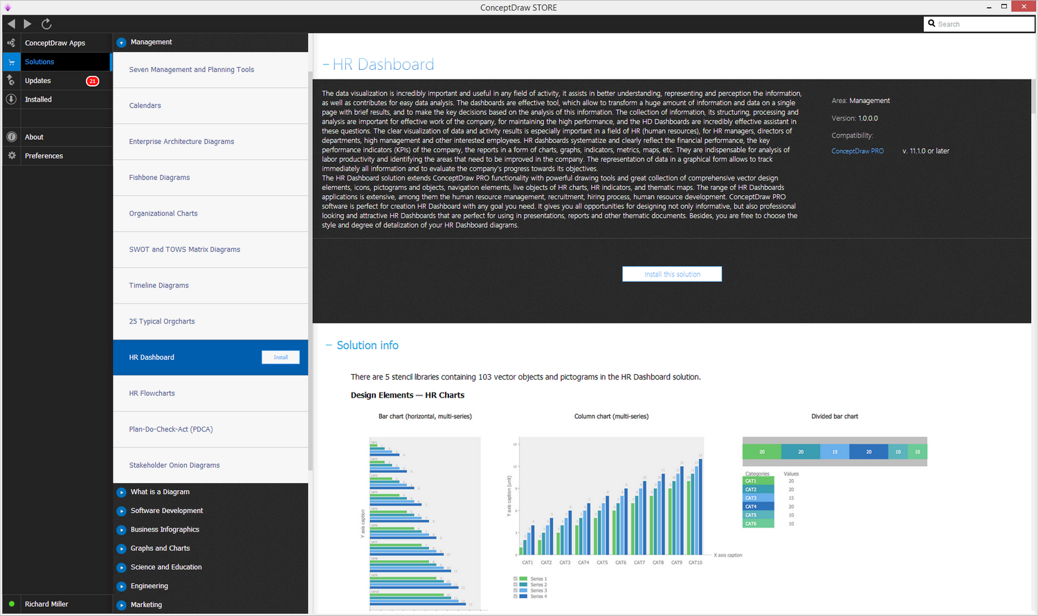Open the Stakeholder Onion Diagrams solution
The image size is (1038, 616).
tap(210, 465)
